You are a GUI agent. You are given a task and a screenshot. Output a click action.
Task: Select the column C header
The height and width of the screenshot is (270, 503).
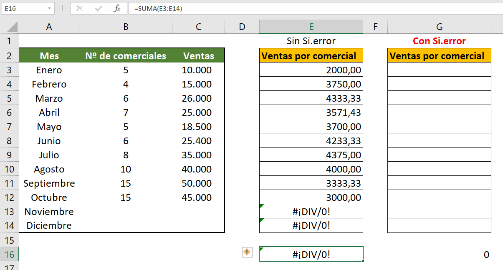pyautogui.click(x=199, y=27)
